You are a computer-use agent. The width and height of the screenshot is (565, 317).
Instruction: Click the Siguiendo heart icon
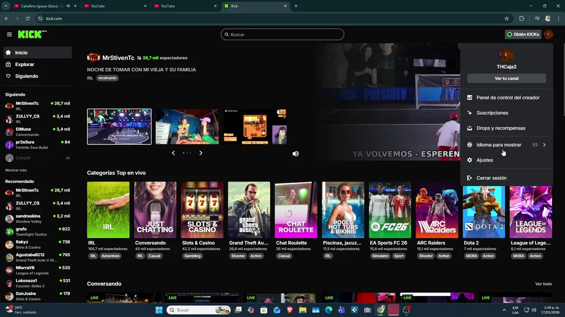point(8,76)
